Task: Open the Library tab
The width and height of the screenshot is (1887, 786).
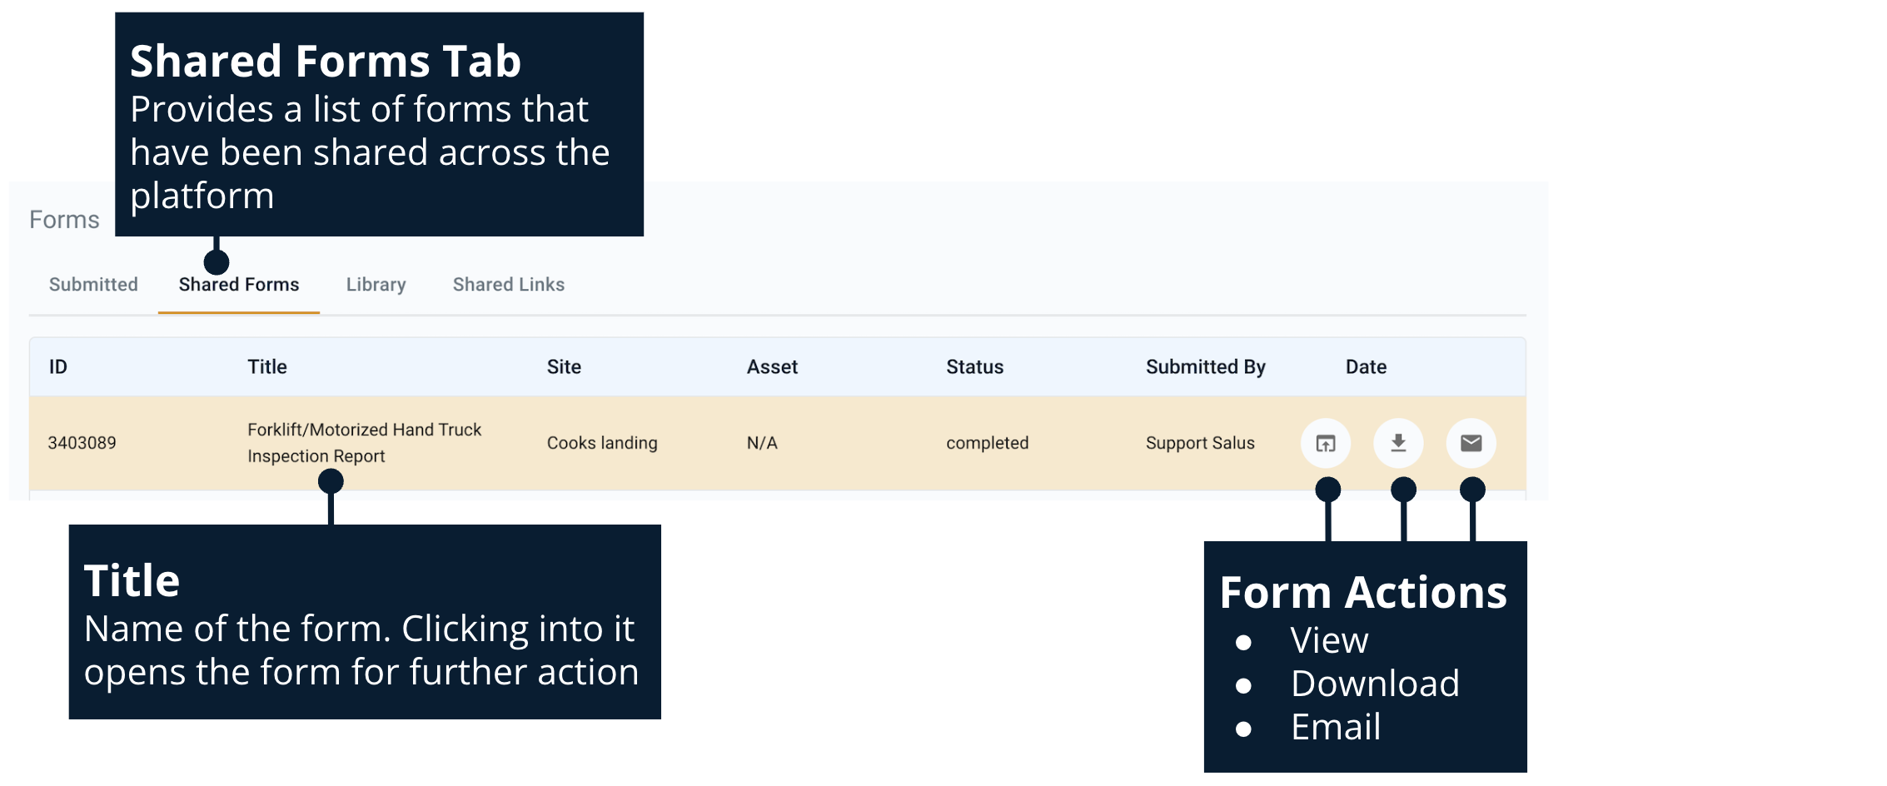Action: (376, 285)
